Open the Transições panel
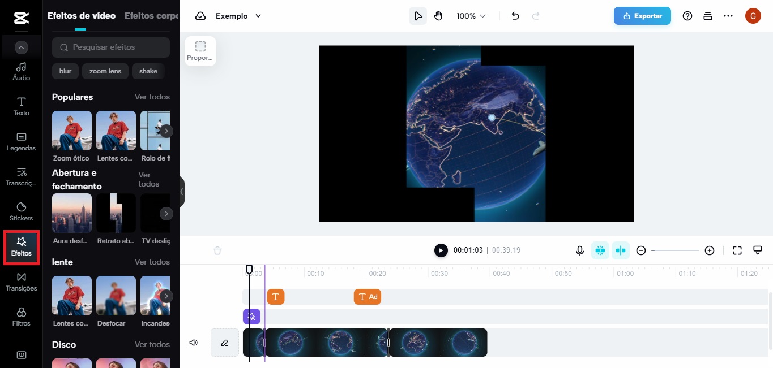Image resolution: width=773 pixels, height=368 pixels. (22, 282)
